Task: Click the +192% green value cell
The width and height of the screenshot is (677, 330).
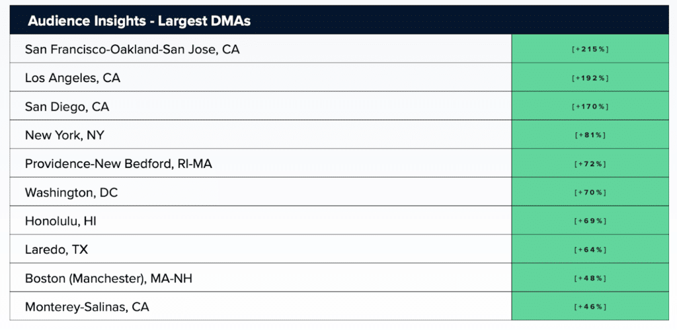Action: click(590, 78)
